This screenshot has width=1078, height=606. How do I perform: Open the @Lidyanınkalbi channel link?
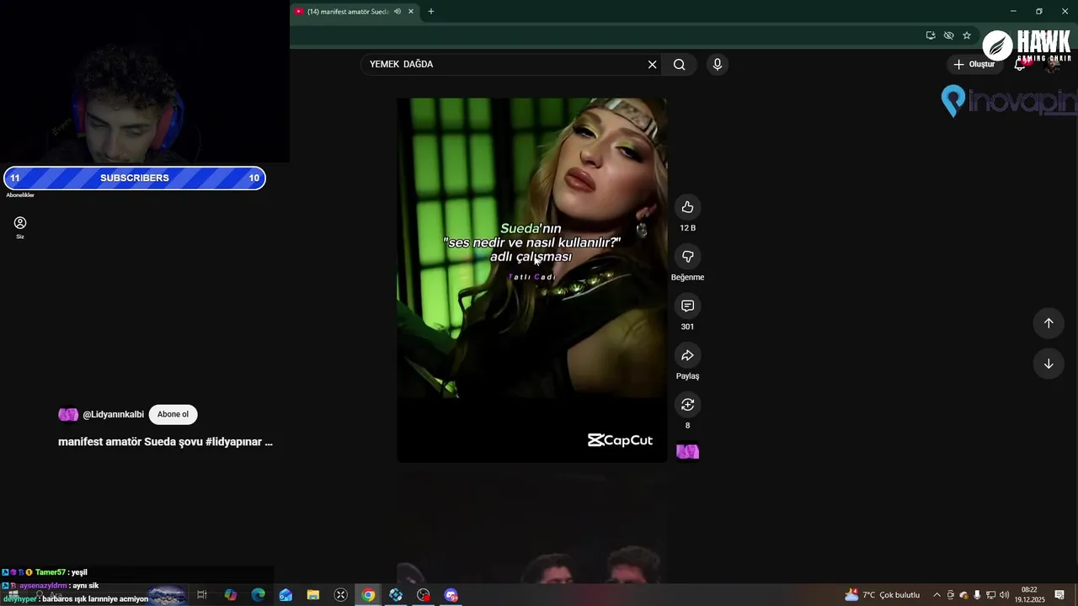pyautogui.click(x=113, y=415)
